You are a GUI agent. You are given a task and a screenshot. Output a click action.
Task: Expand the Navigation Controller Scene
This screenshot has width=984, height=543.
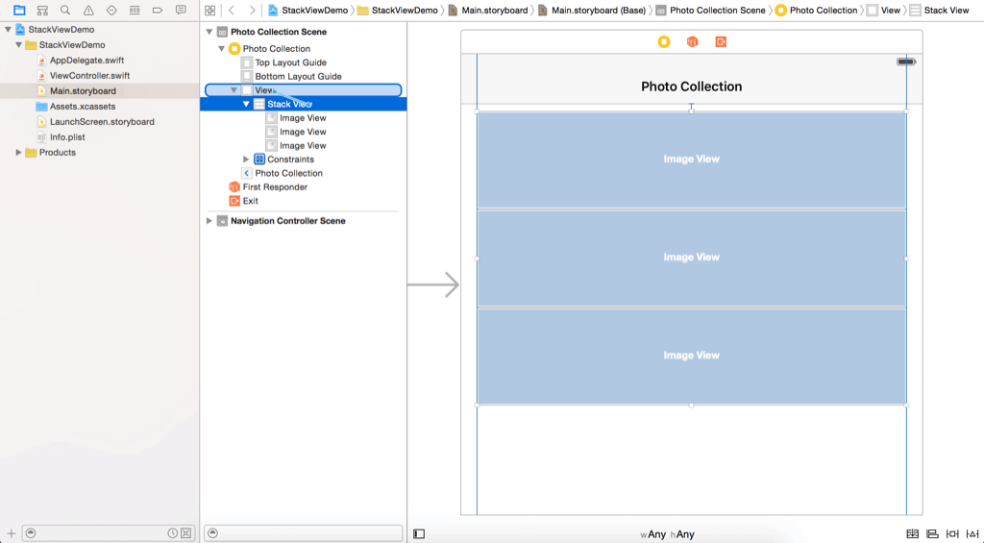point(210,221)
